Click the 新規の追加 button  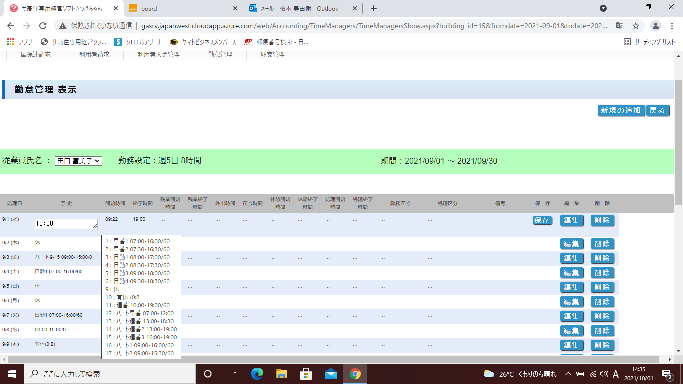(621, 111)
